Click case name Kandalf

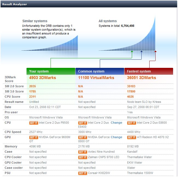[x=132, y=152]
